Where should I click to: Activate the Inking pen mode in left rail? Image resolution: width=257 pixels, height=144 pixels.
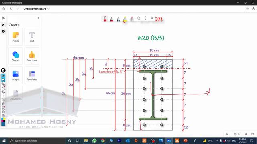point(4,25)
